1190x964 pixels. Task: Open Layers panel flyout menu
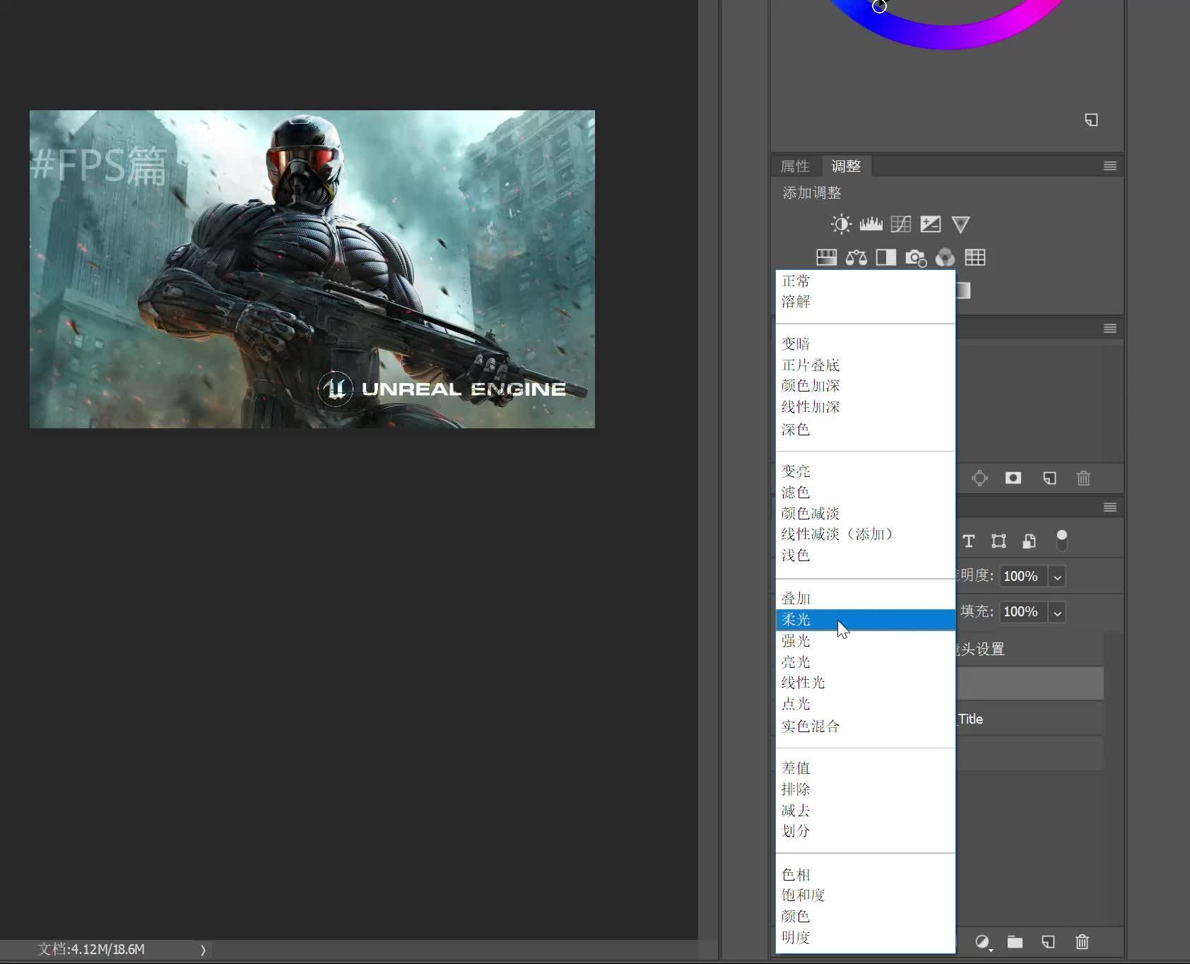[1110, 507]
